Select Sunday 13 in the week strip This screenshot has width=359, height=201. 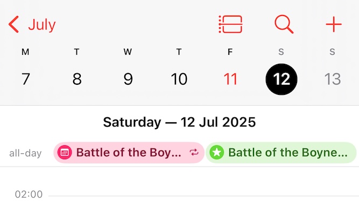pyautogui.click(x=333, y=79)
